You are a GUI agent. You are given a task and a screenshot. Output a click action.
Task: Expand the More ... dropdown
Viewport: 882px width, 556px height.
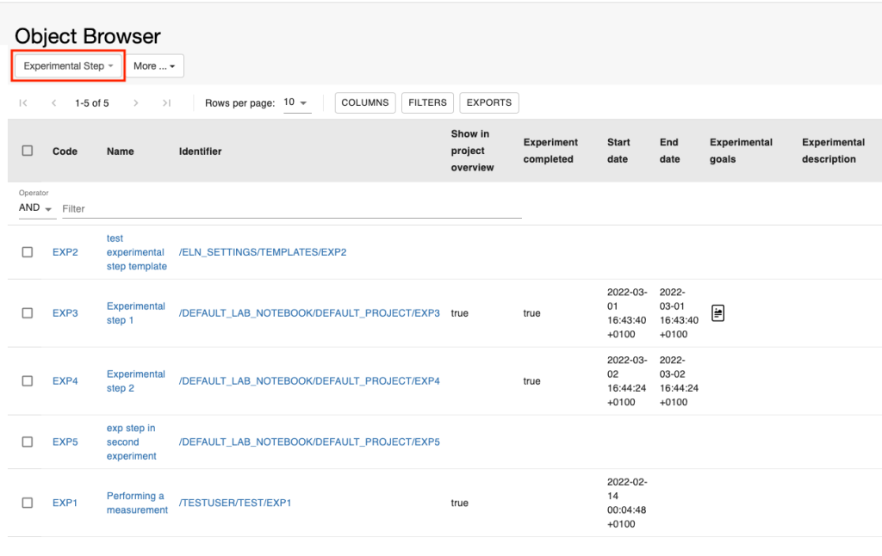pos(154,65)
